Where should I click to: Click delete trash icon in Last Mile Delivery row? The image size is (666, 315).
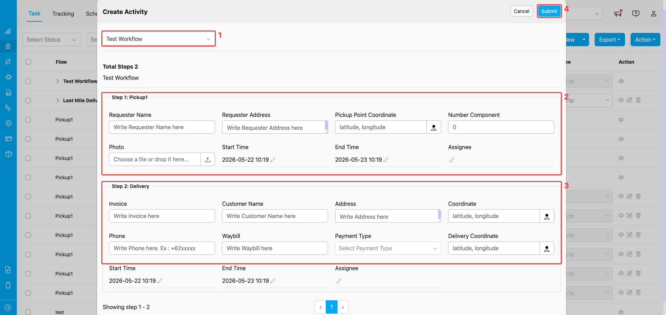point(638,100)
